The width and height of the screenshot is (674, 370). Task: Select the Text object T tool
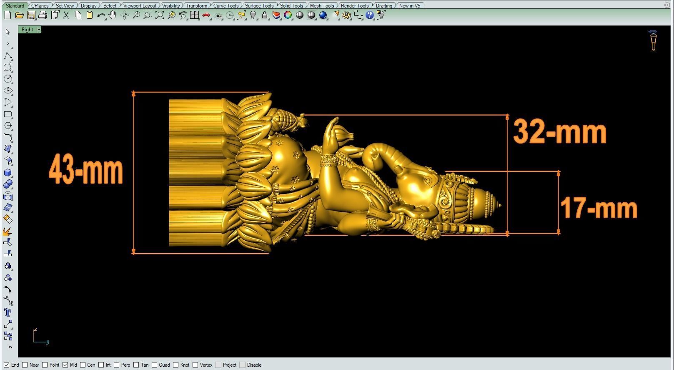(8, 312)
